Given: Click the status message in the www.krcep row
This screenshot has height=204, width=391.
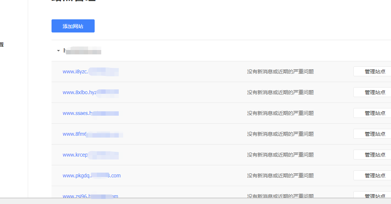Looking at the screenshot, I should pyautogui.click(x=280, y=155).
